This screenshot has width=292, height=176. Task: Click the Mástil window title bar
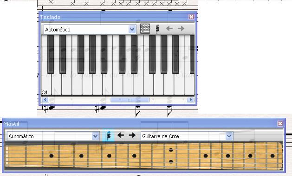140,124
